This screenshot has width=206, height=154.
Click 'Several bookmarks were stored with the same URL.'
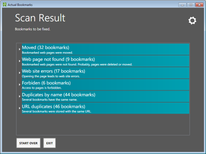pyautogui.click(x=56, y=111)
